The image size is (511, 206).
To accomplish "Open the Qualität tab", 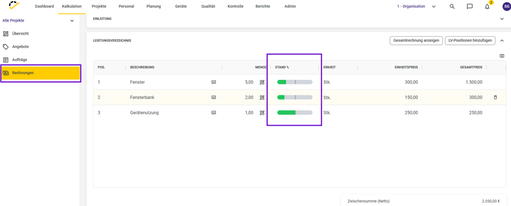I will coord(208,6).
